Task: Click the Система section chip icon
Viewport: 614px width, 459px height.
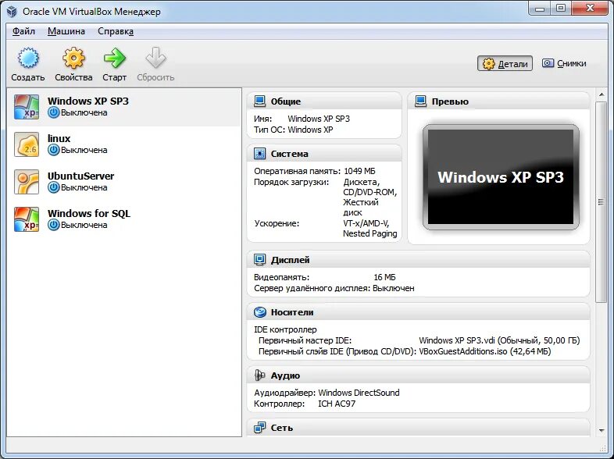Action: pyautogui.click(x=259, y=154)
